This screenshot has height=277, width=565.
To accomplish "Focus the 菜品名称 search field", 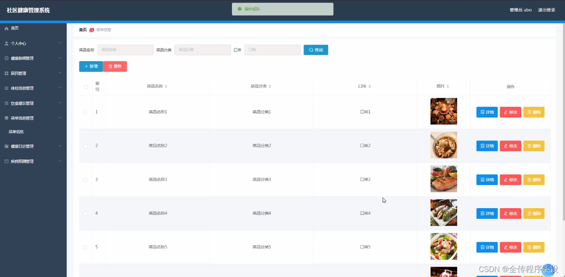I will point(125,50).
